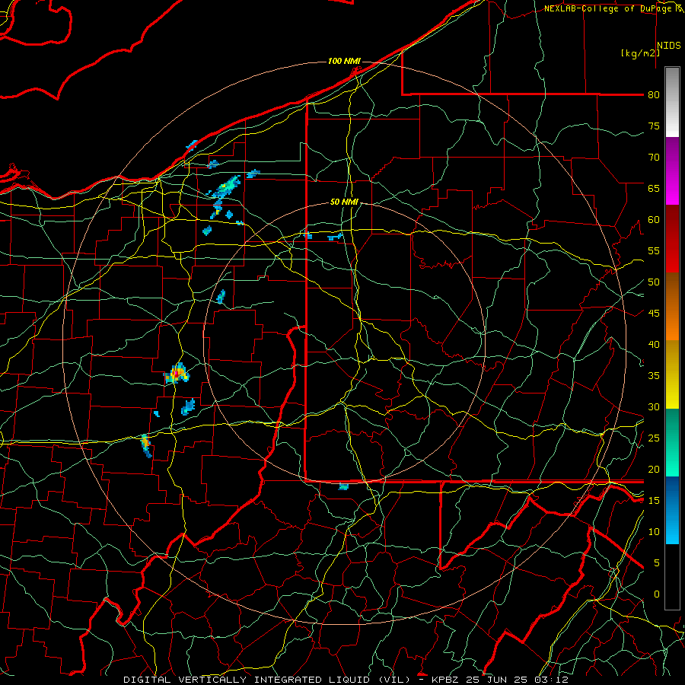Click the '15' value on the scale
The image size is (685, 685).
pos(654,500)
